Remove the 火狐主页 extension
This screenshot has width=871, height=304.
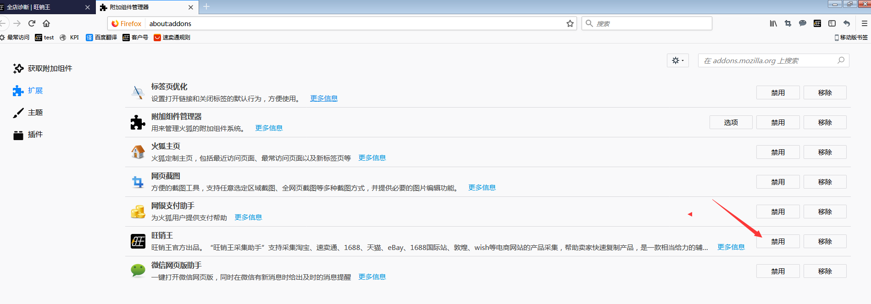(825, 152)
